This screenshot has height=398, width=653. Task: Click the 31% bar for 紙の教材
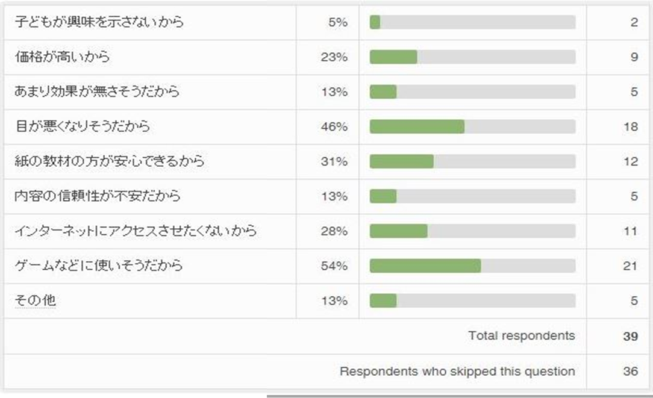click(x=401, y=161)
